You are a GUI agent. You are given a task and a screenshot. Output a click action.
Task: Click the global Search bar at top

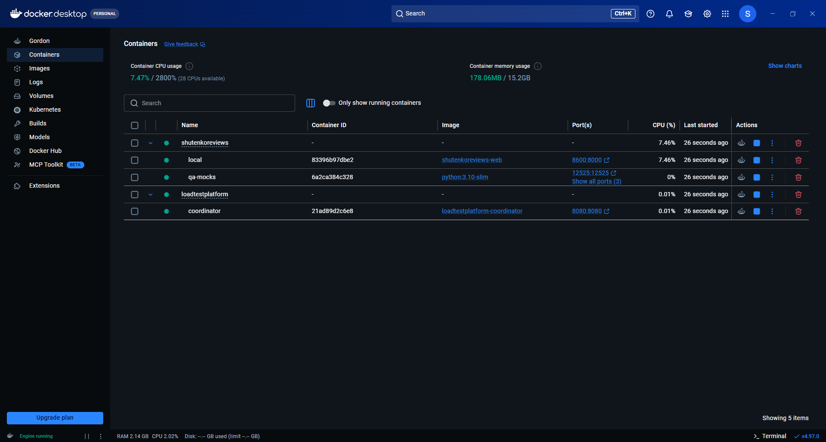pyautogui.click(x=515, y=14)
